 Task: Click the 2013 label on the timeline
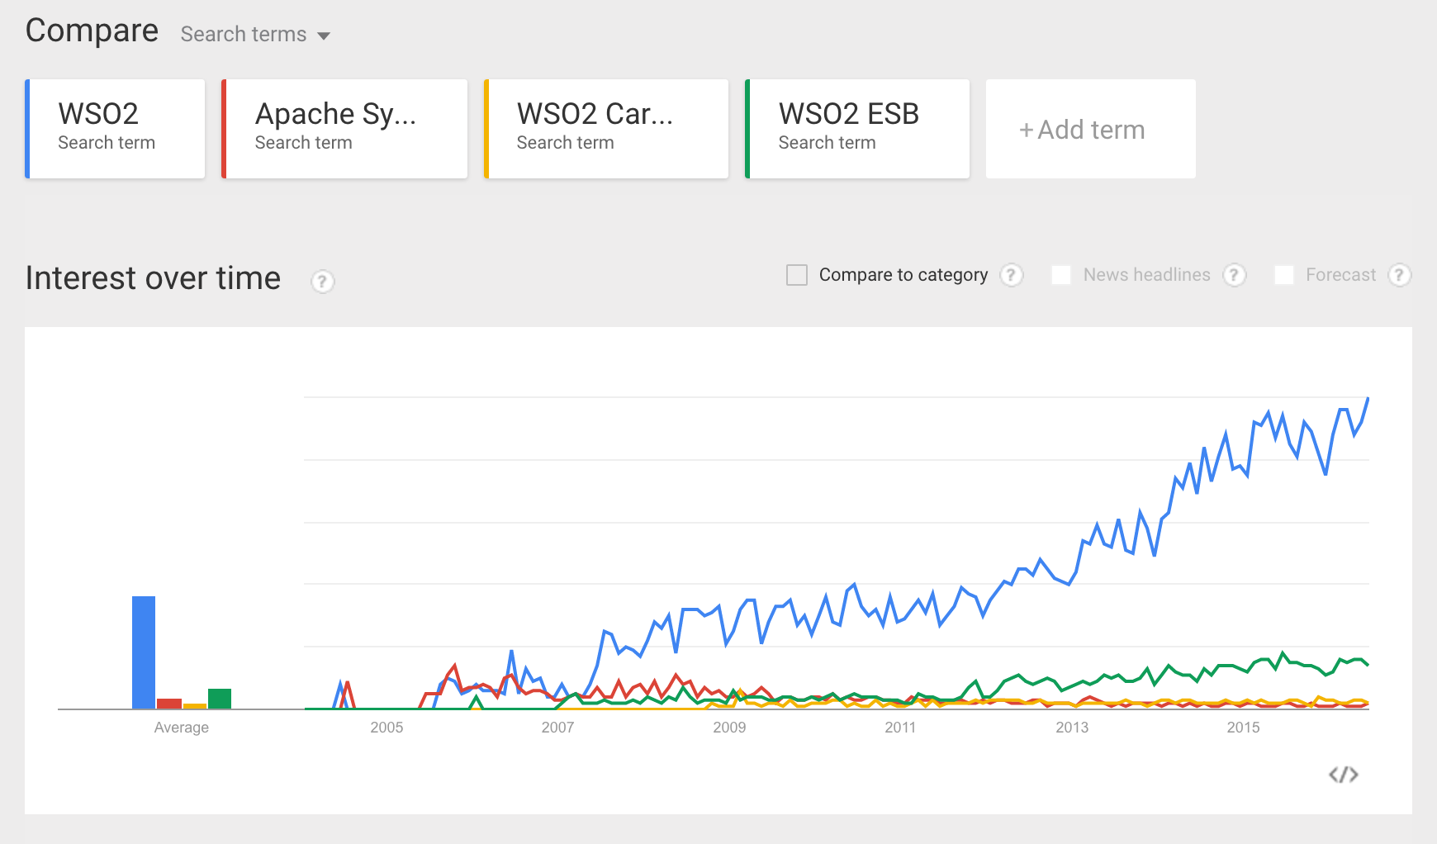pyautogui.click(x=1072, y=728)
